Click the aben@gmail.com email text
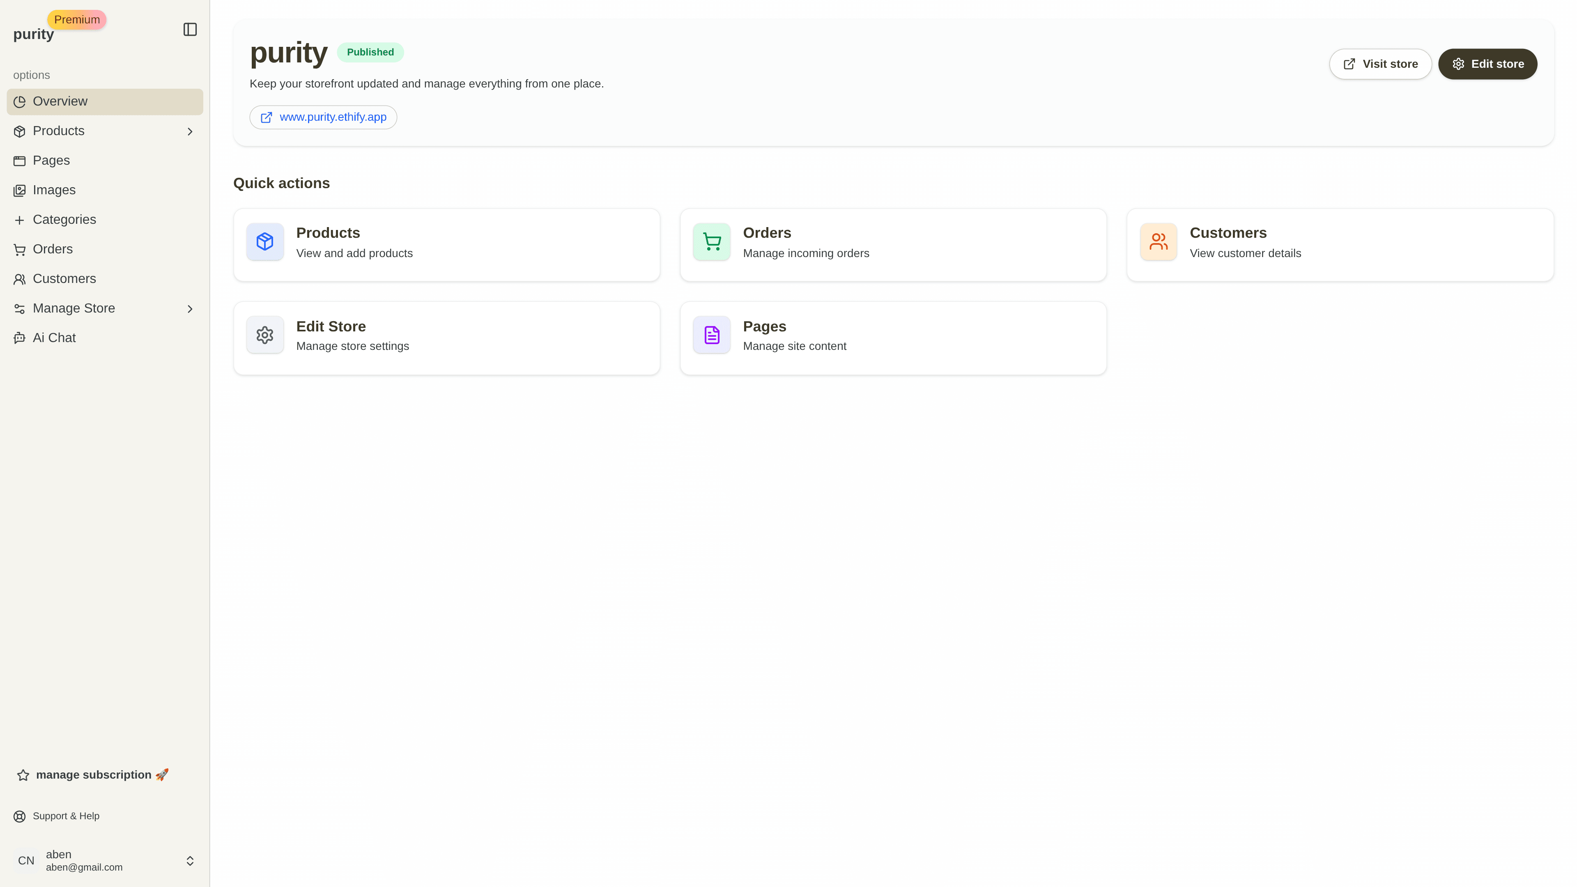Viewport: 1577px width, 887px height. tap(84, 867)
